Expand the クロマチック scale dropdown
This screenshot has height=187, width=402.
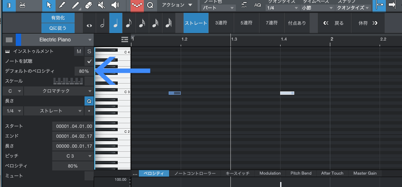tap(58, 91)
